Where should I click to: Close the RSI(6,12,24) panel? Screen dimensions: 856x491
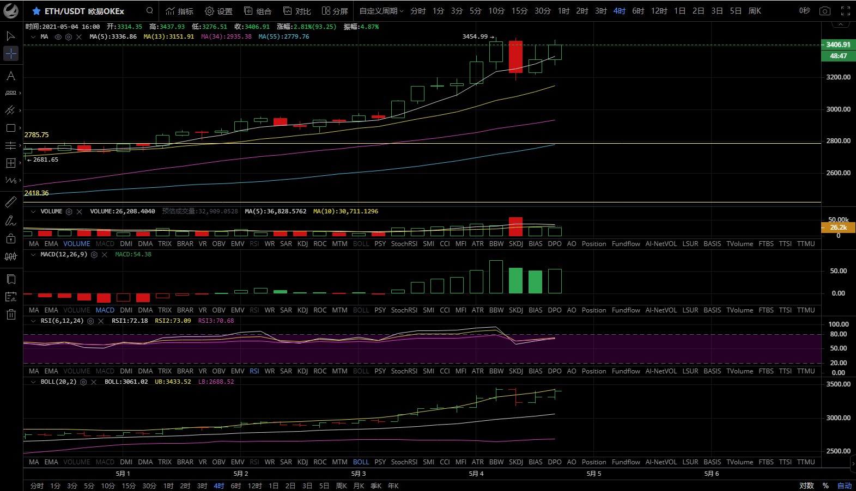(101, 321)
